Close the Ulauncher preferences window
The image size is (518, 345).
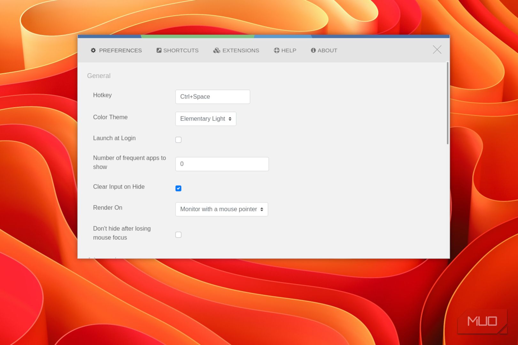coord(437,50)
